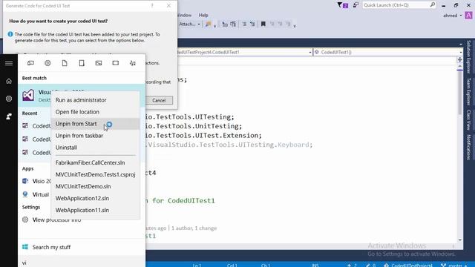Click the code editor vertical scrollbar
Screen dimensions: 475x267
pyautogui.click(x=460, y=153)
